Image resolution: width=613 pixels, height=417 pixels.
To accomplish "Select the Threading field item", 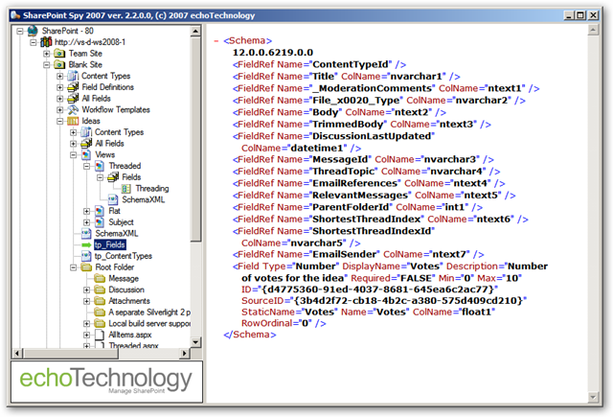I will pyautogui.click(x=152, y=189).
